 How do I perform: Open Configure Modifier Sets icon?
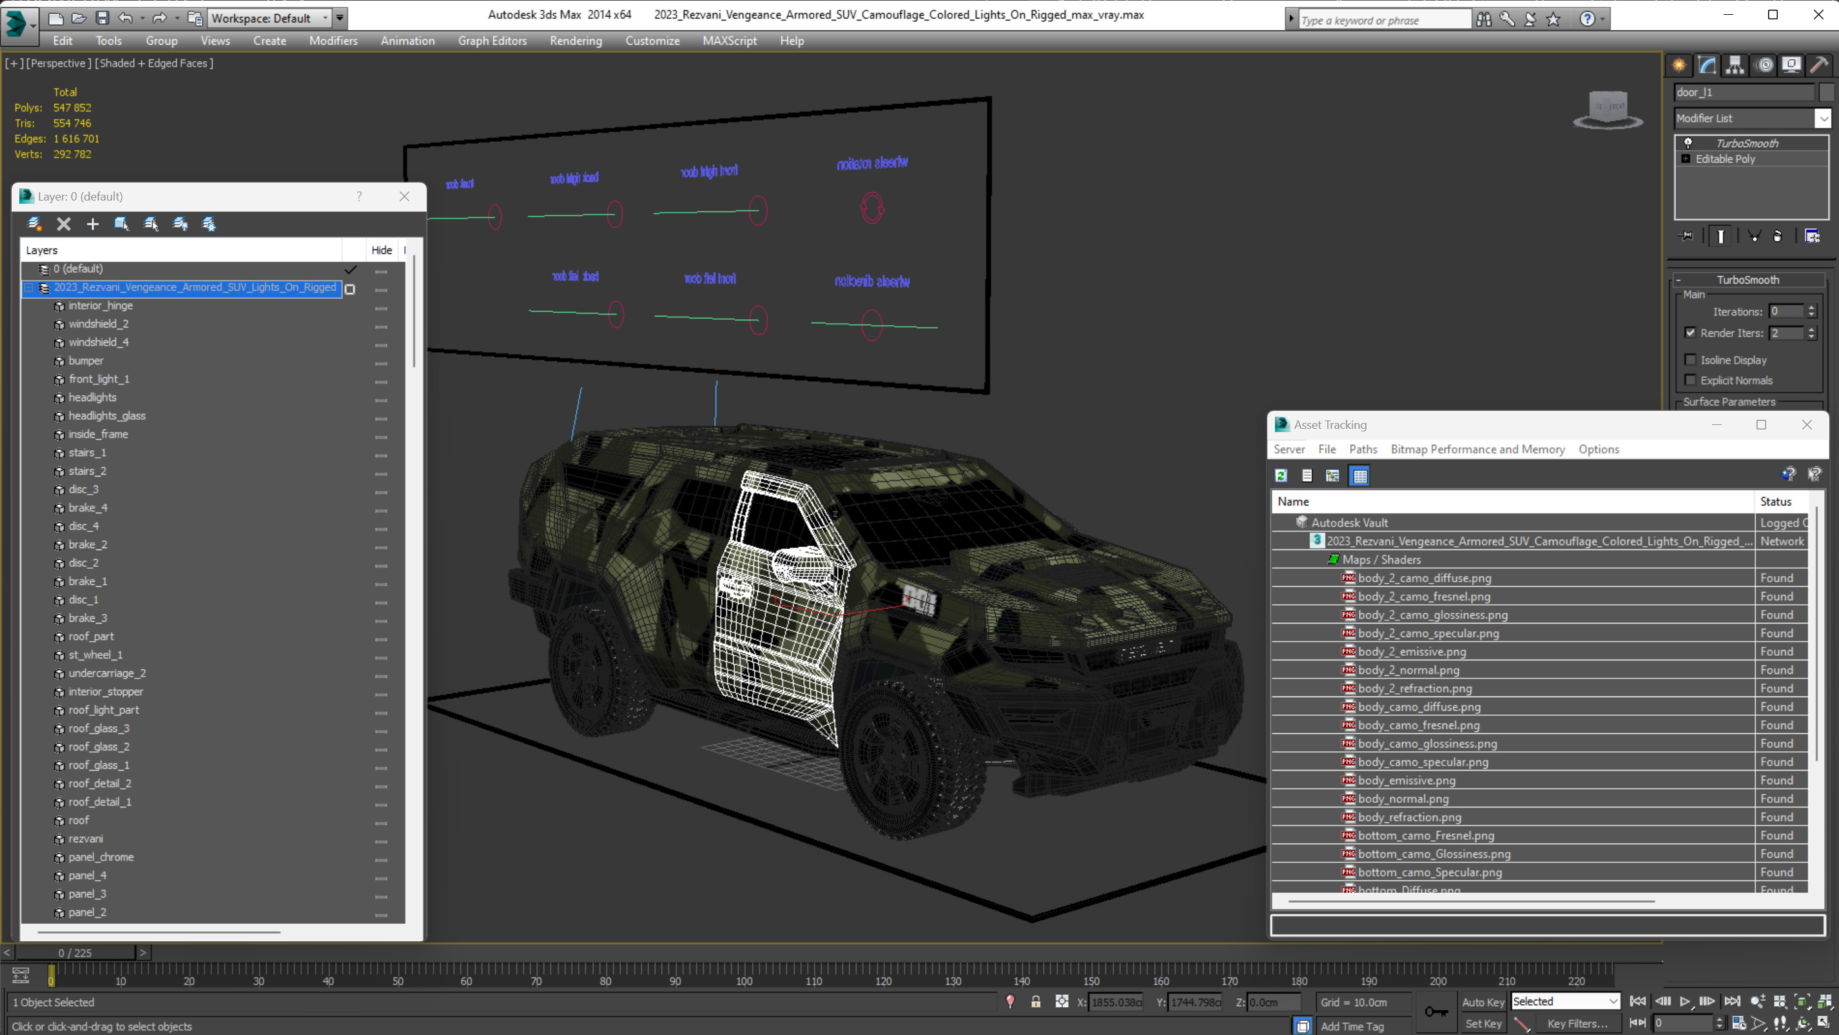tap(1812, 236)
